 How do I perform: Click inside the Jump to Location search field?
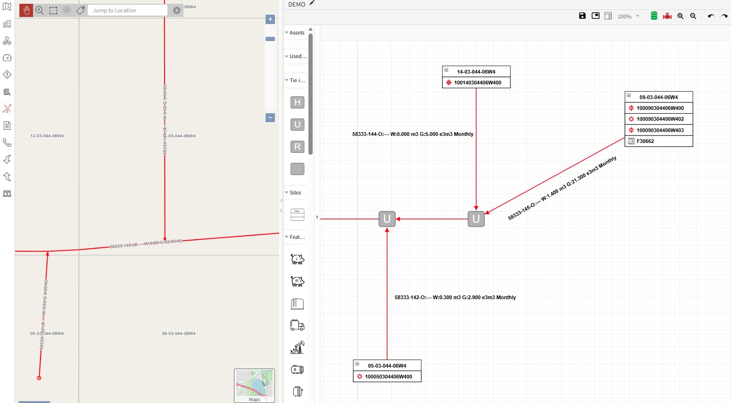pyautogui.click(x=127, y=10)
